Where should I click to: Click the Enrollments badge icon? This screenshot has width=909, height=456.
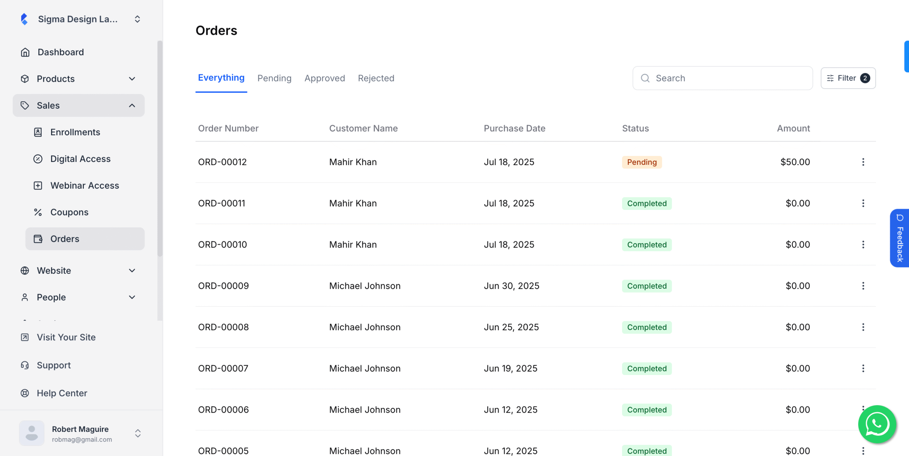point(38,132)
